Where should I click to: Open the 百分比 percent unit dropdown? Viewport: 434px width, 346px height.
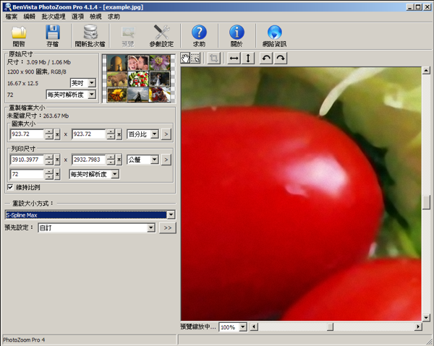(155, 134)
